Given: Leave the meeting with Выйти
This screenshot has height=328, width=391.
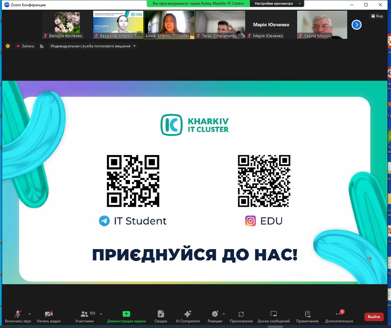Looking at the screenshot, I should pos(374,317).
